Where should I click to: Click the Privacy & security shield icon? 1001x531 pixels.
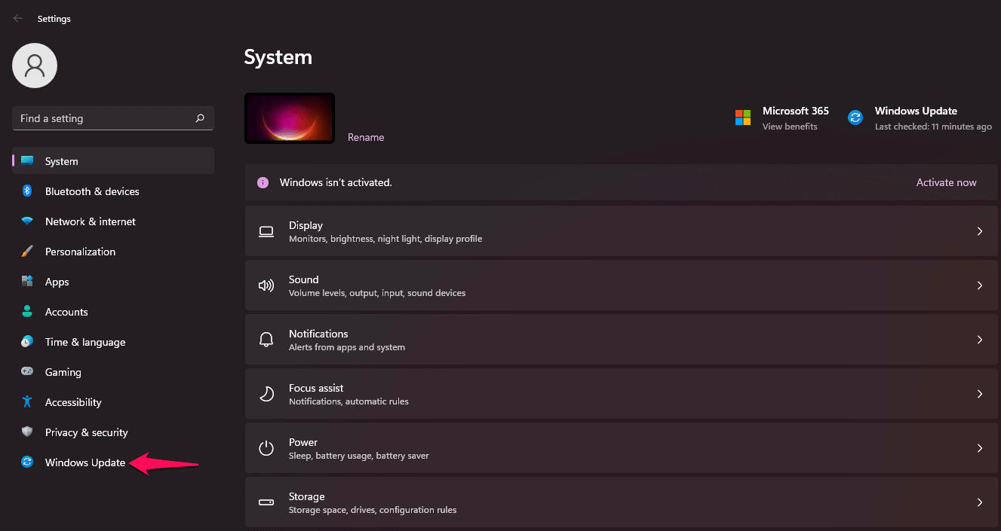27,432
